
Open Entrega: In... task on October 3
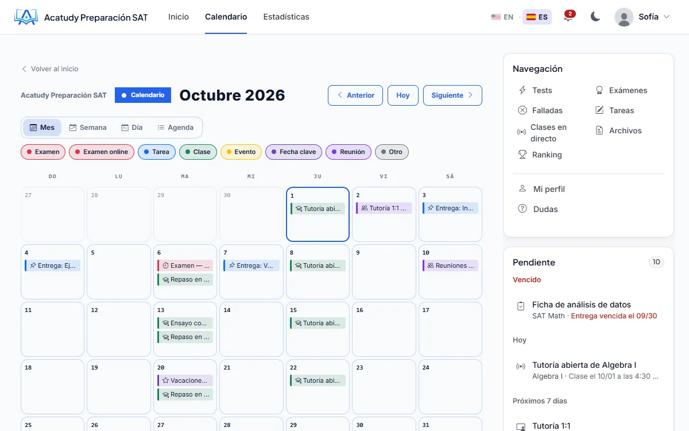pyautogui.click(x=450, y=208)
